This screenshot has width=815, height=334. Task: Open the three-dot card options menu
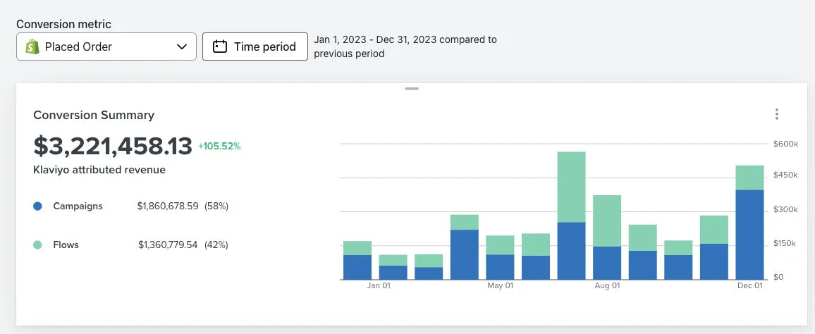click(776, 114)
